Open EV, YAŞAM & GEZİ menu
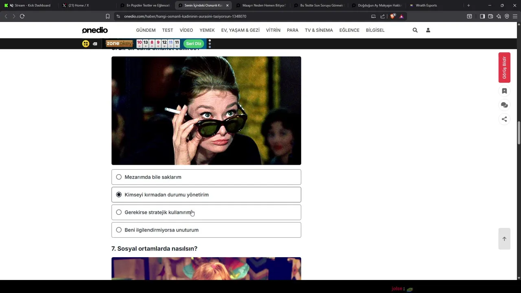The image size is (521, 293). click(x=240, y=30)
